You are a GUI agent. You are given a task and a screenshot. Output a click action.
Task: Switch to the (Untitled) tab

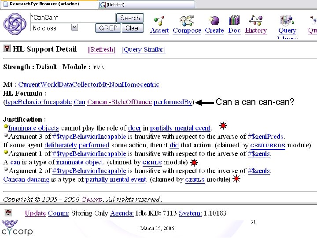pos(146,4)
